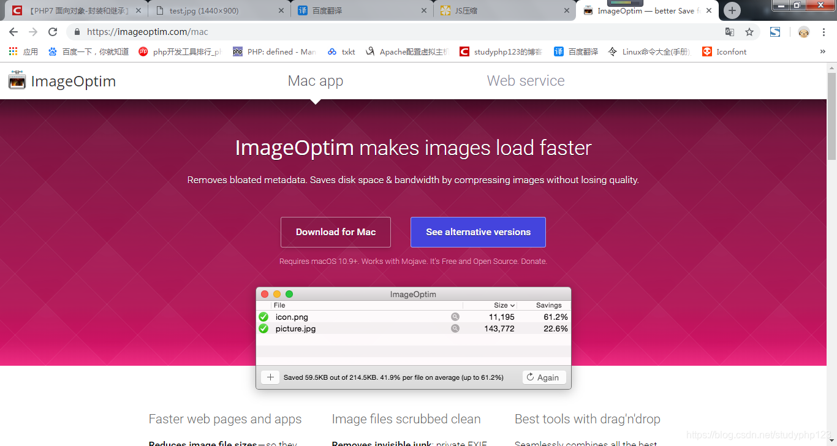Viewport: 837px width, 446px height.
Task: Open the 百度翻译 bookmark
Action: tap(576, 51)
